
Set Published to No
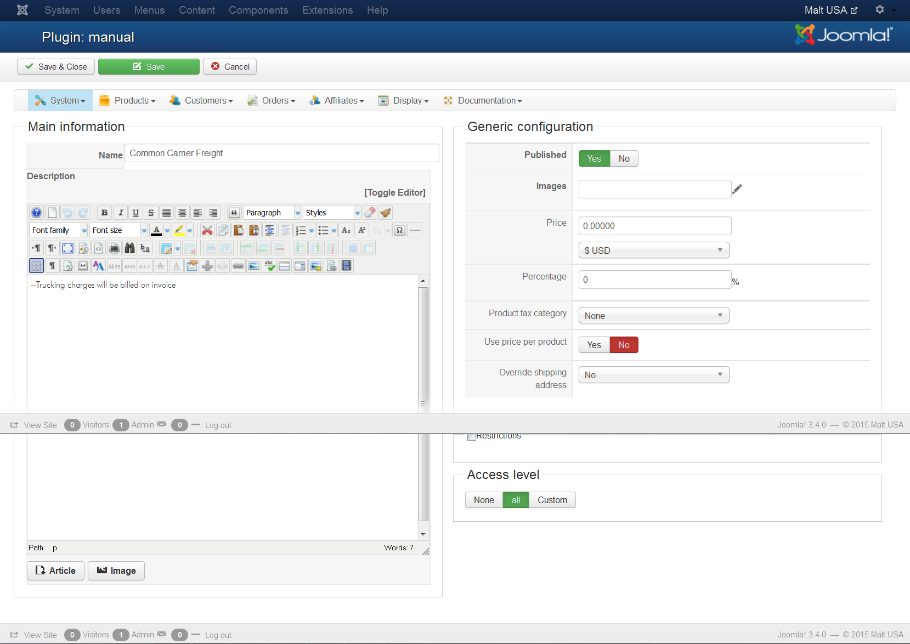tap(624, 158)
